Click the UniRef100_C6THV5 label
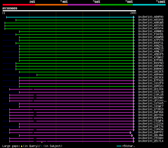 point(151,104)
